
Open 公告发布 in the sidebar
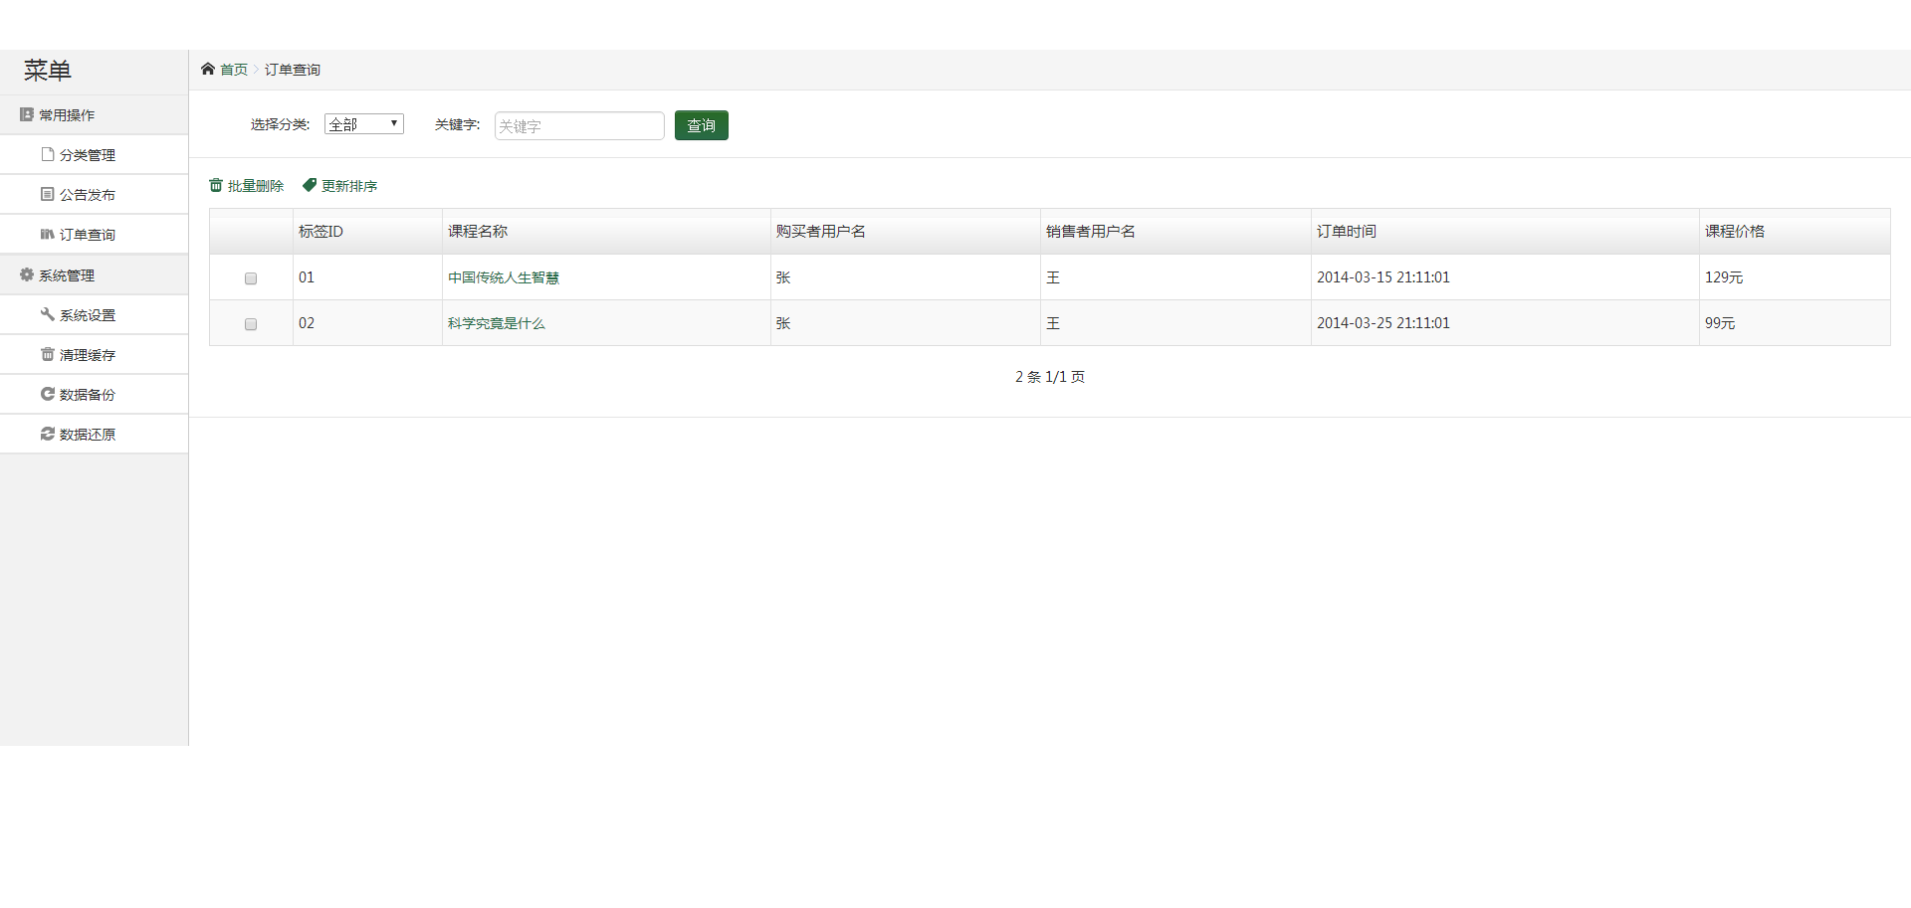(95, 194)
